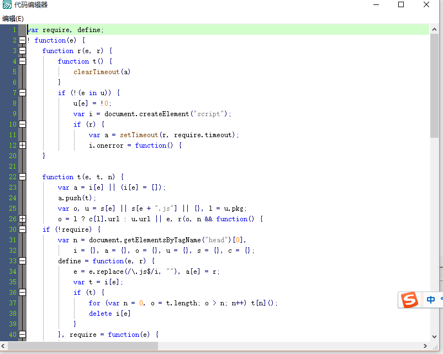Image resolution: width=443 pixels, height=354 pixels.
Task: Collapse the if(t) block at line 36
Action: [22, 292]
